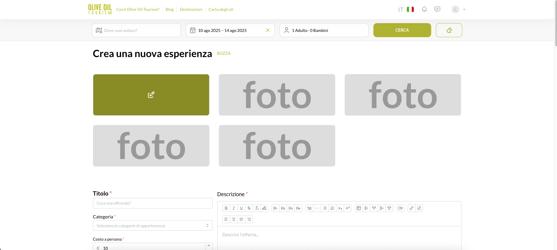557x250 pixels.
Task: Toggle italic text formatting
Action: pyautogui.click(x=234, y=208)
